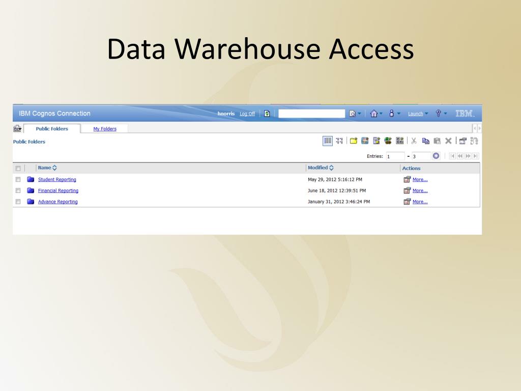The width and height of the screenshot is (521, 391).
Task: Click the New URL globe icon
Action: tap(388, 141)
